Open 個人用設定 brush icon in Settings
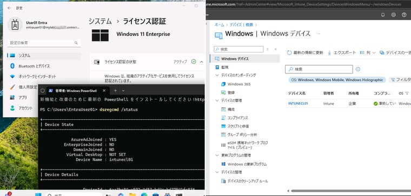Image resolution: width=411 pixels, height=196 pixels. coord(12,87)
